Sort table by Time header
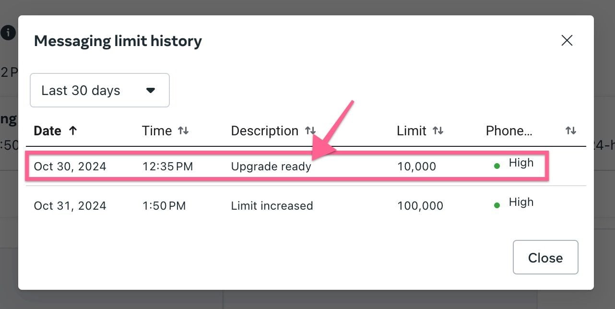Screen dimensions: 615x309 tap(157, 131)
